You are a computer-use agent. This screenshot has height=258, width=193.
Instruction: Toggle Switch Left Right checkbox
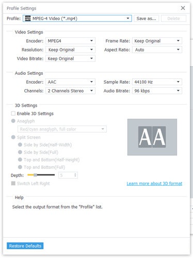pos(13,183)
